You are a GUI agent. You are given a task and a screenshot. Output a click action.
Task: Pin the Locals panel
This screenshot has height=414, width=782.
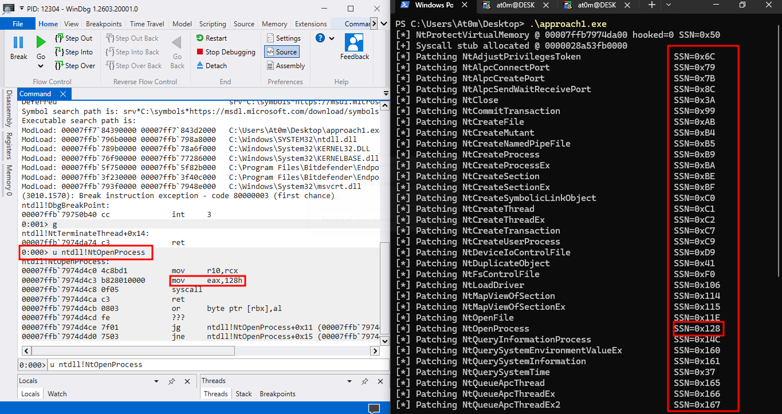coord(171,381)
